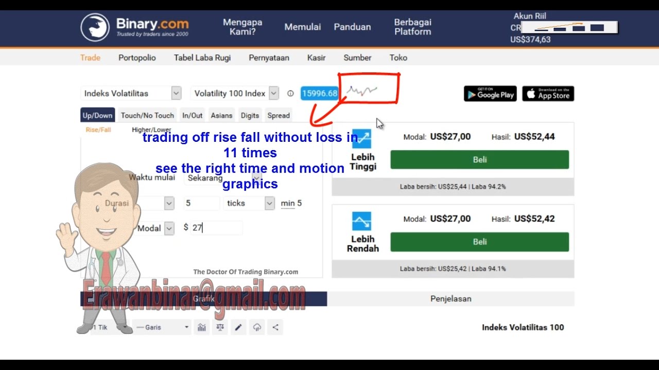The image size is (659, 370).
Task: Click the Binary.com logo
Action: point(135,27)
